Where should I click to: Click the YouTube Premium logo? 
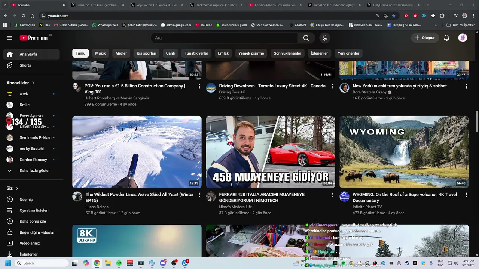point(34,38)
